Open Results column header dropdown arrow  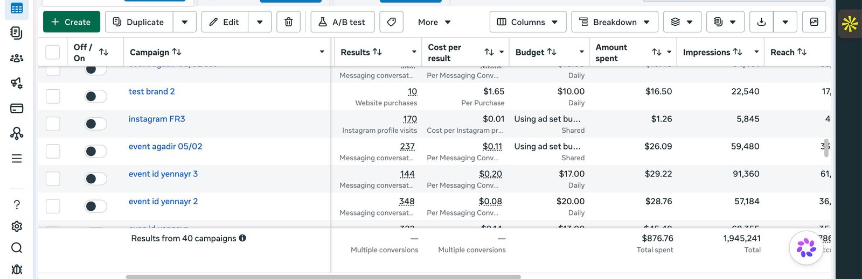coord(414,52)
